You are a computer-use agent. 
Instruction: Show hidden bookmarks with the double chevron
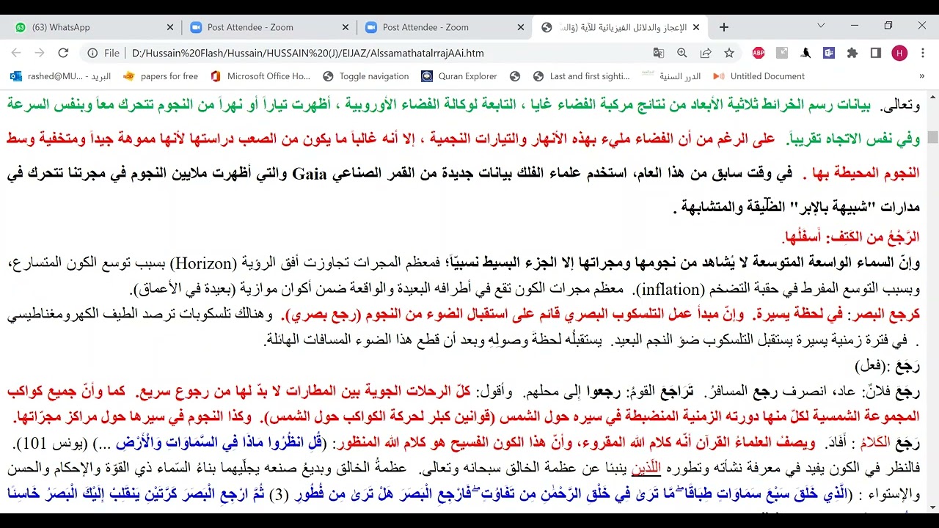[x=922, y=76]
